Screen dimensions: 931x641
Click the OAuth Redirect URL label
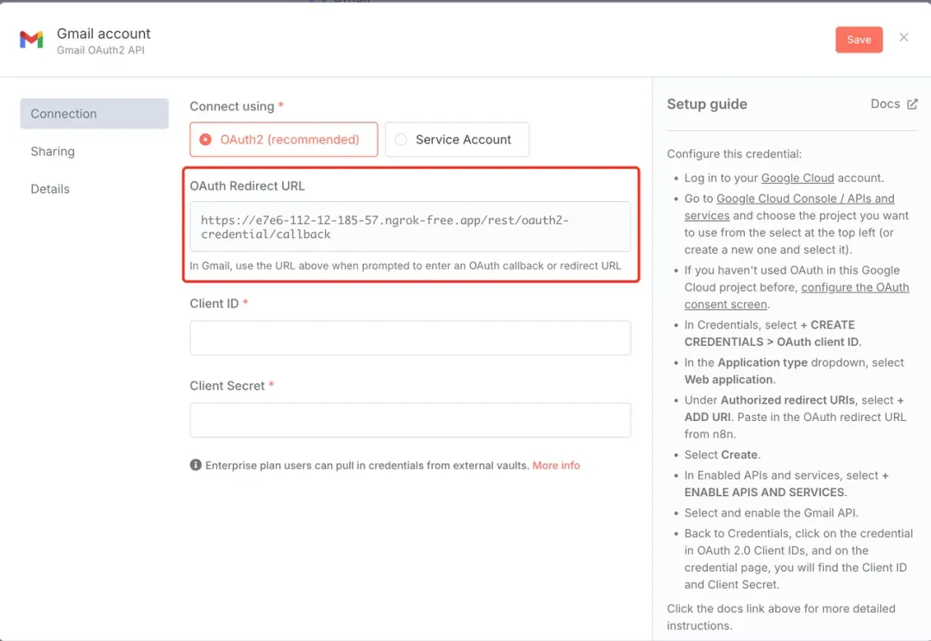pyautogui.click(x=247, y=186)
